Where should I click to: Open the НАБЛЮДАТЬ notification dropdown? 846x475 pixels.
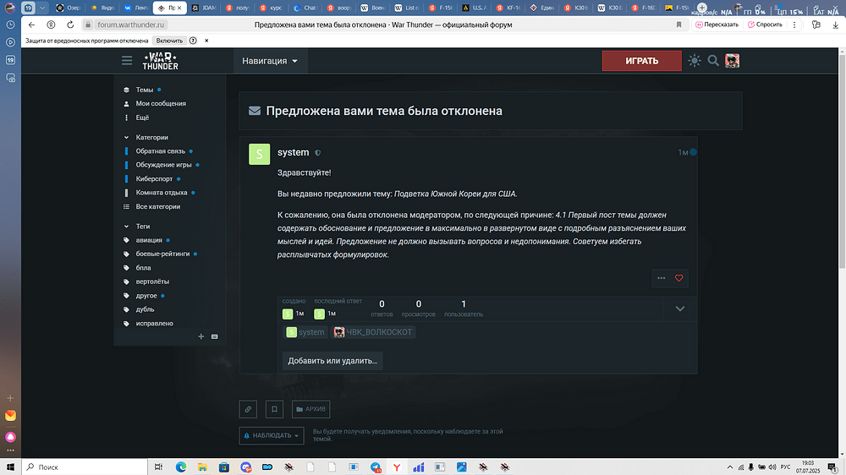(272, 435)
